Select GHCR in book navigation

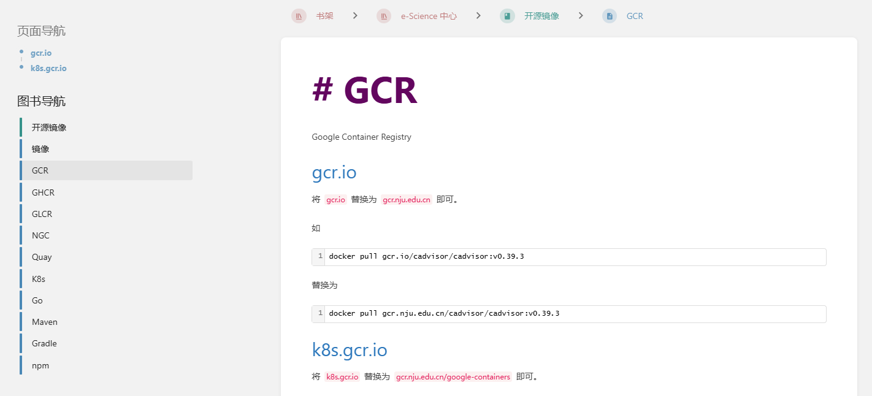[x=43, y=192]
